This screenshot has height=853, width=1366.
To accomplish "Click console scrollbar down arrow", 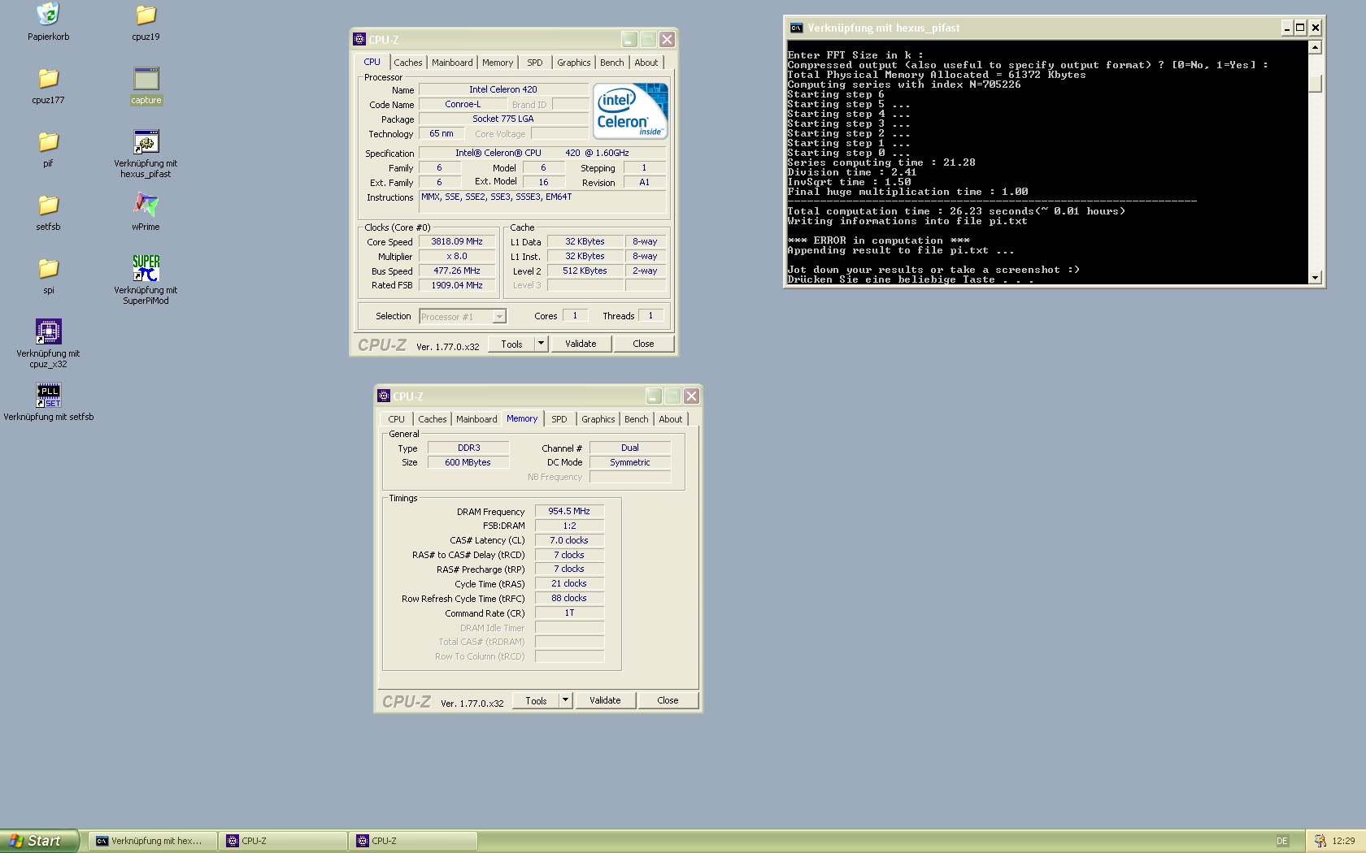I will 1315,278.
